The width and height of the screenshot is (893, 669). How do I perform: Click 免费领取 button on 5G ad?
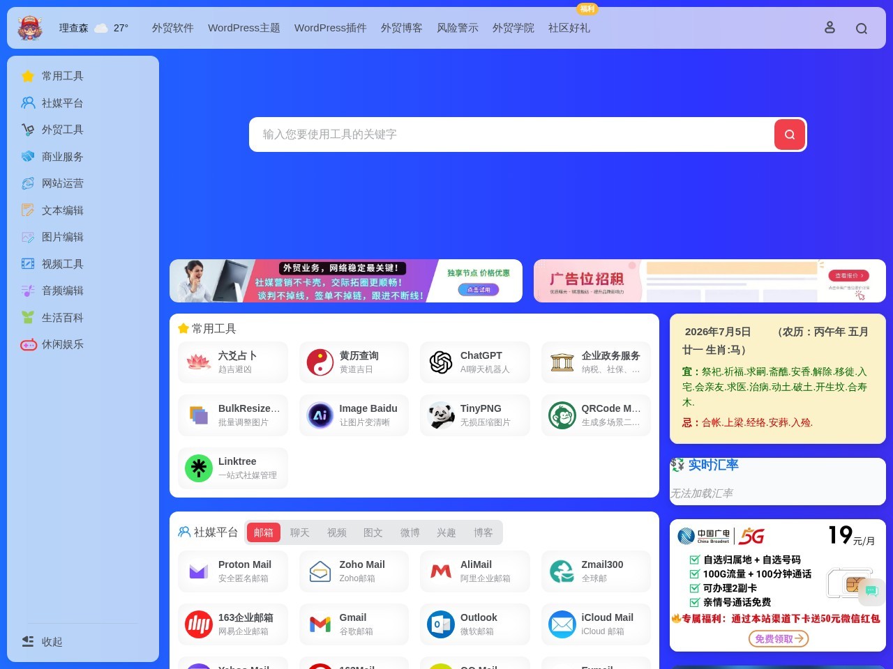(779, 638)
